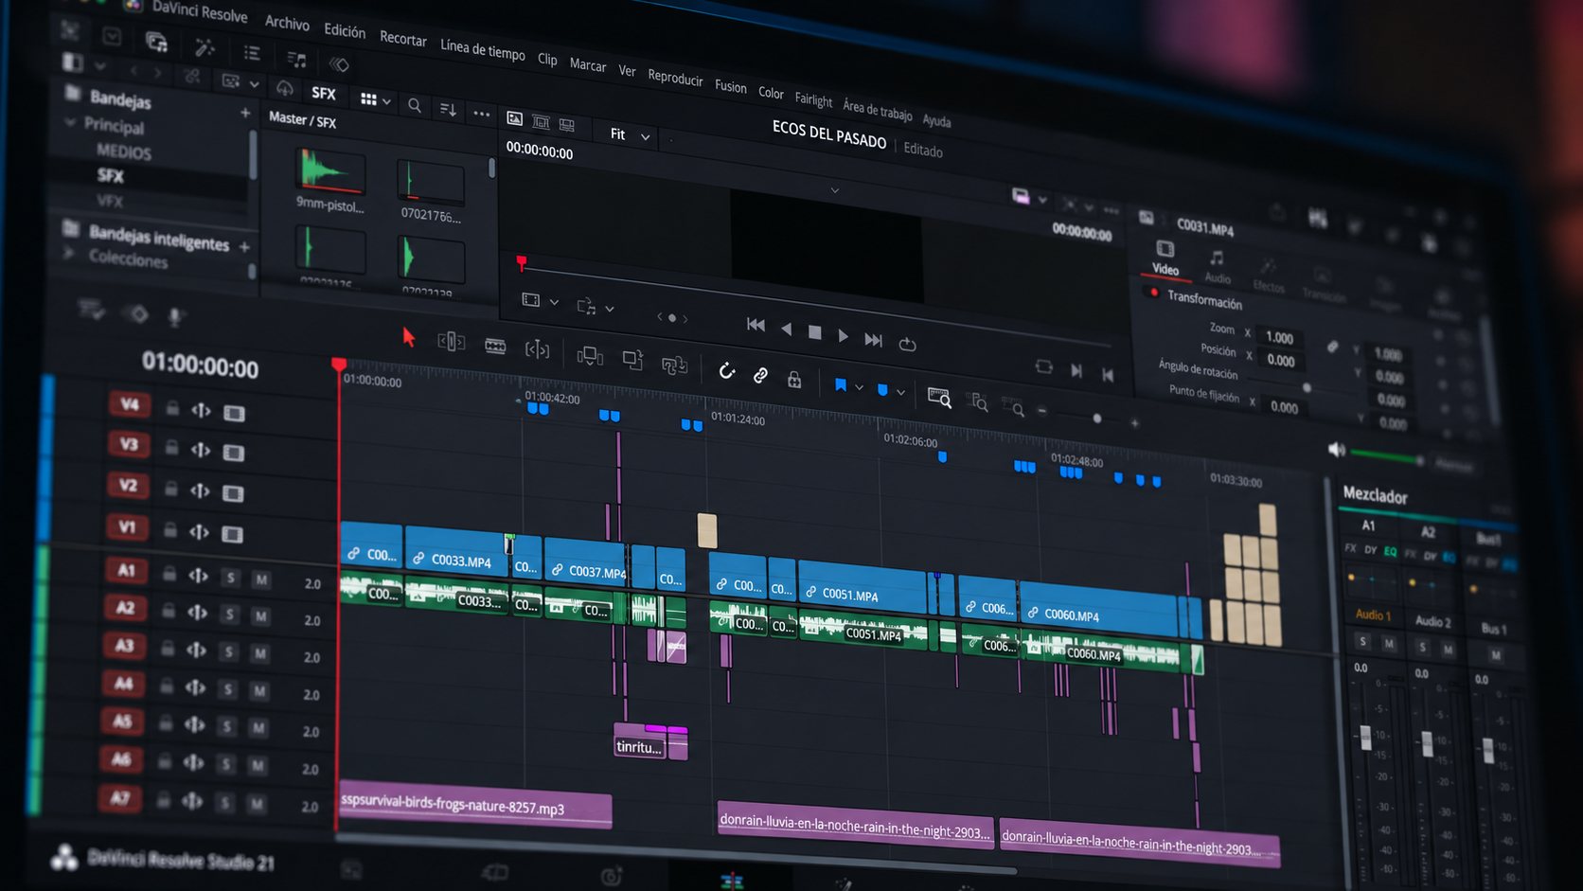
Task: Adjust the Audio 1 mixer fader
Action: click(x=1365, y=738)
